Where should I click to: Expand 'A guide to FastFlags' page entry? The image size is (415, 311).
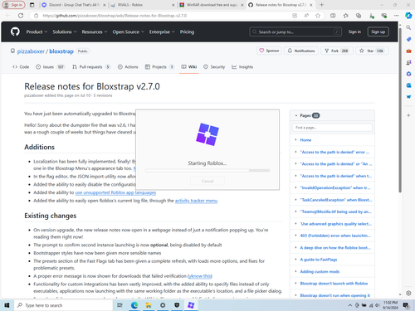(295, 260)
